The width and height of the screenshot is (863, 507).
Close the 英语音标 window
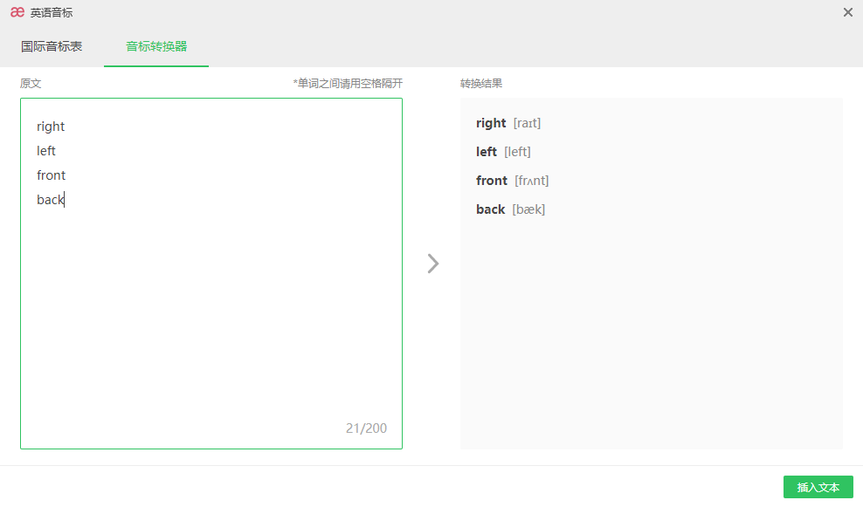tap(847, 12)
